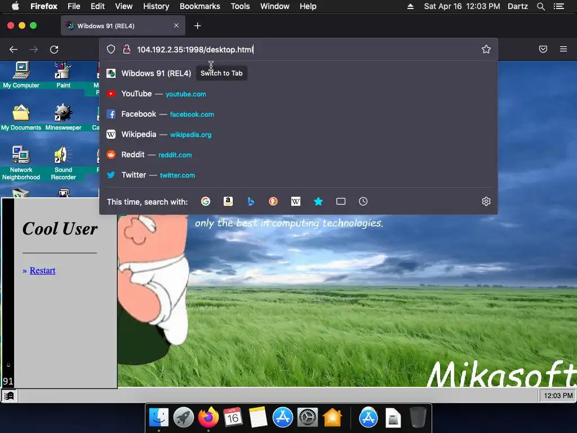Search this time with Wikipedia icon
577x433 pixels.
click(295, 201)
